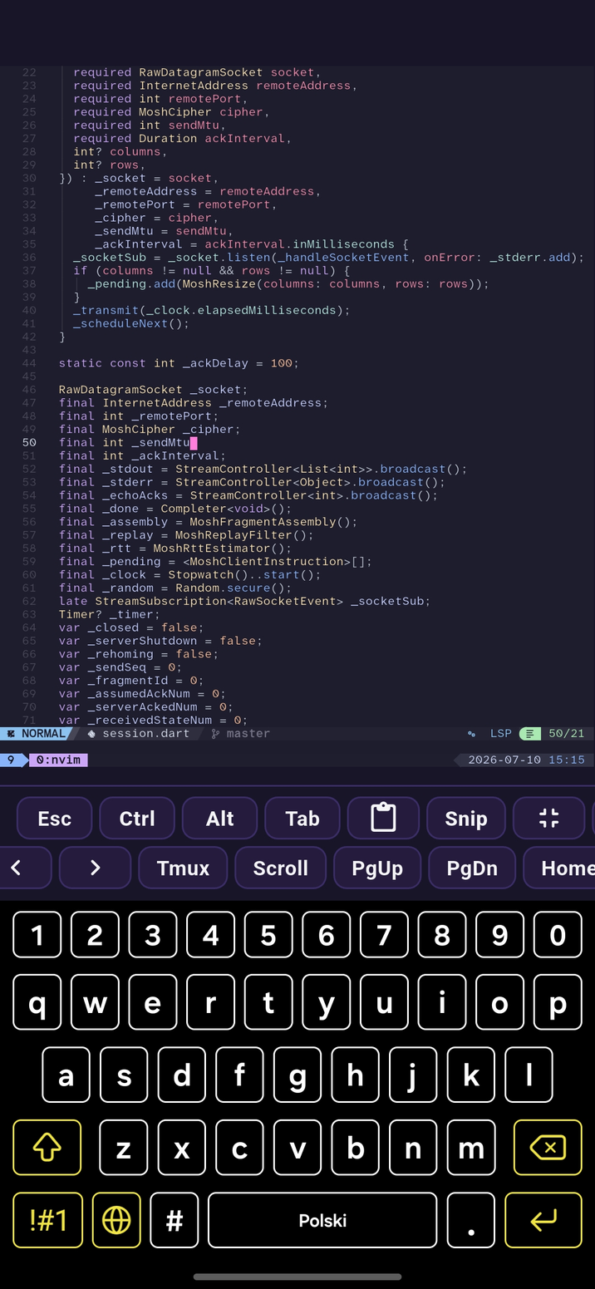Toggle the Ctrl modifier key
The width and height of the screenshot is (595, 1289).
[x=137, y=818]
